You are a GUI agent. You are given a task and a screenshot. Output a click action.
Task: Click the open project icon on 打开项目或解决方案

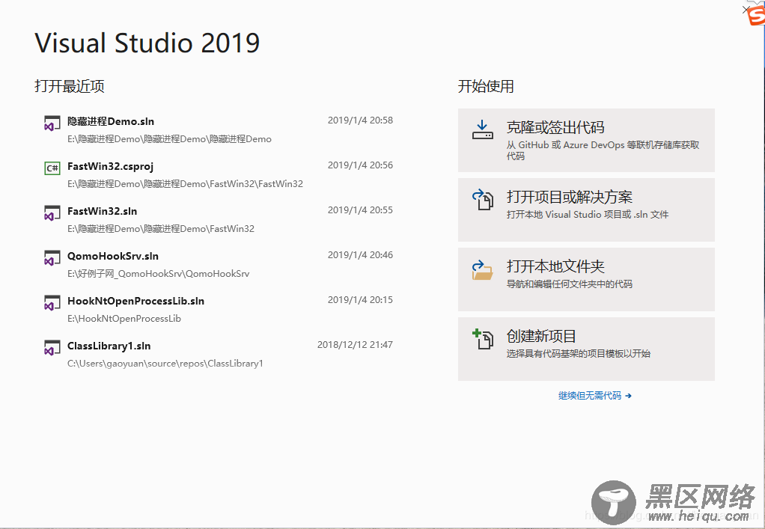(482, 200)
